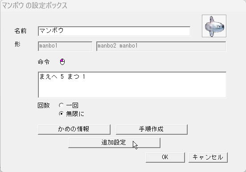Click the 一回 option label text
The image size is (246, 172).
(x=72, y=105)
